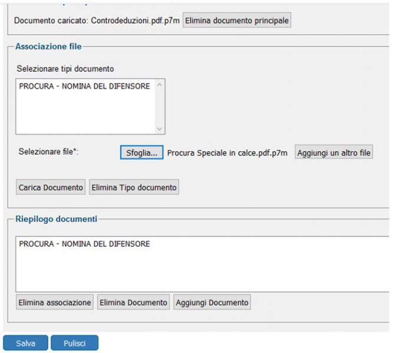Image resolution: width=393 pixels, height=353 pixels.
Task: Click the up arrow of the tipi documento scrollbar
Action: (160, 85)
